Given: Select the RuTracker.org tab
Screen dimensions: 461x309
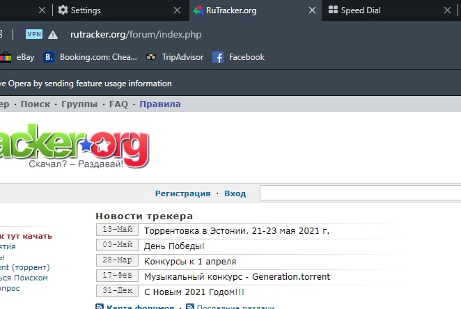Looking at the screenshot, I should click(255, 10).
